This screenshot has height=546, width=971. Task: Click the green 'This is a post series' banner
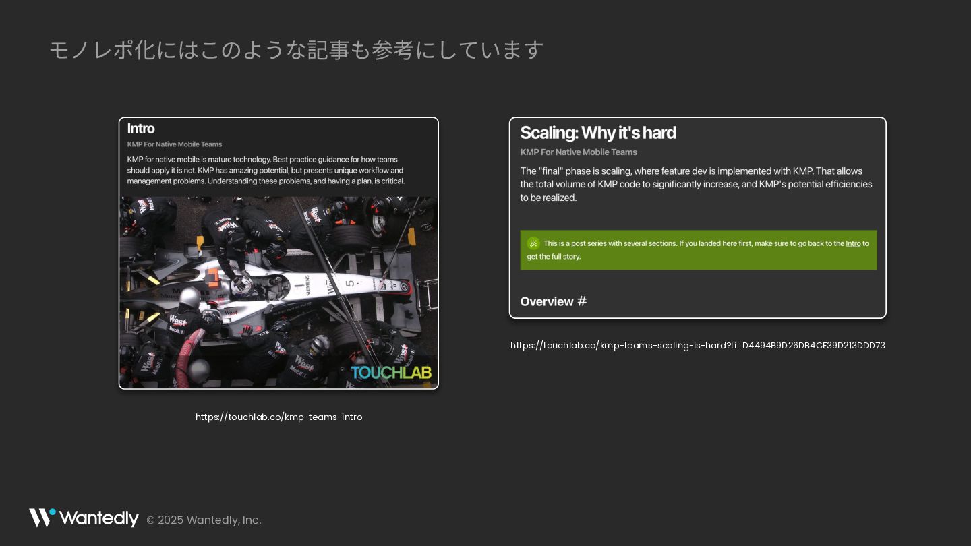699,250
